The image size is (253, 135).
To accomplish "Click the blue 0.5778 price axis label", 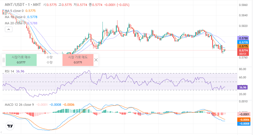I will [x=243, y=42].
